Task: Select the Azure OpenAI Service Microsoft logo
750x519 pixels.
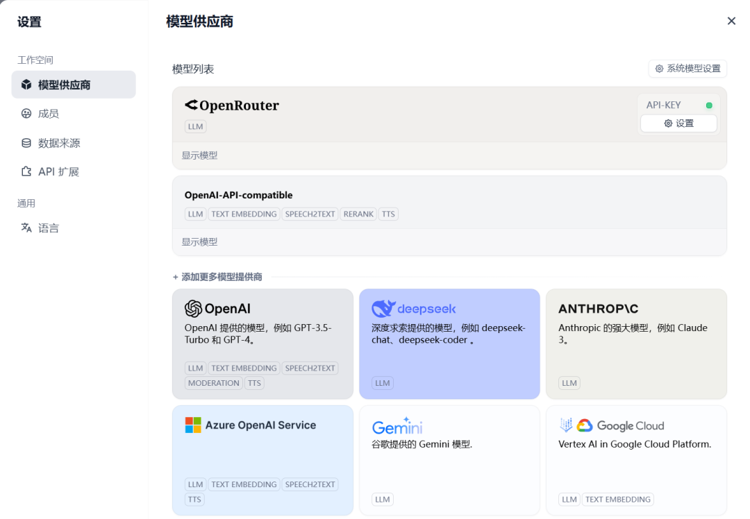Action: pyautogui.click(x=193, y=425)
